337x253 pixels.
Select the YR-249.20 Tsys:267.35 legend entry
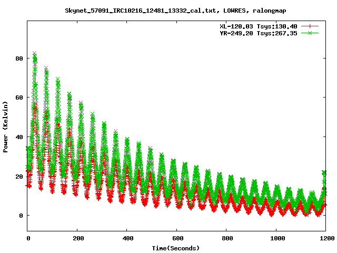259,33
